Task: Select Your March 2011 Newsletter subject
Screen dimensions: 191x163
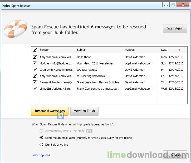Action: 95,63
